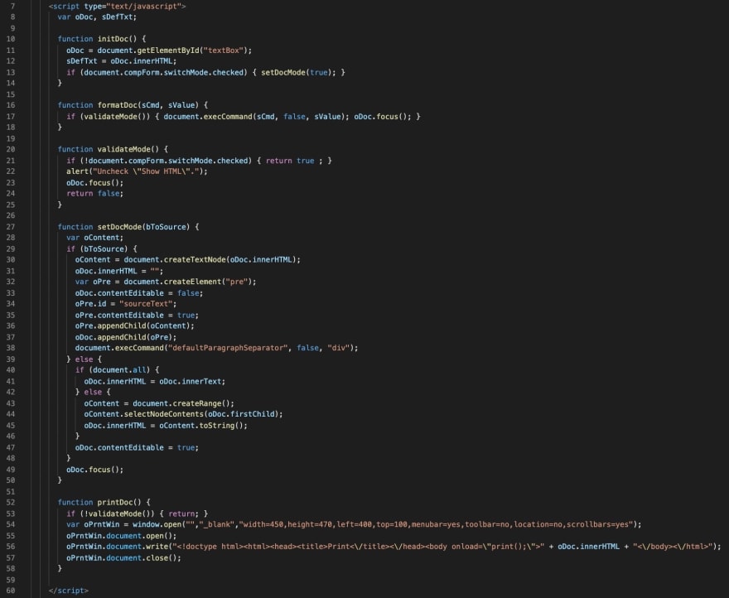729x598 pixels.
Task: Click 'oDoc.appendChild(oPre);' line
Action: point(126,337)
